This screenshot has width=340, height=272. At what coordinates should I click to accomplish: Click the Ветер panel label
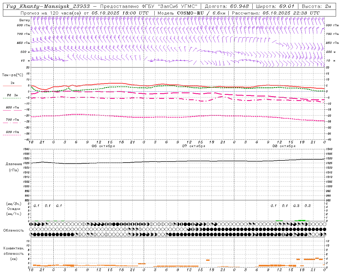(24, 20)
